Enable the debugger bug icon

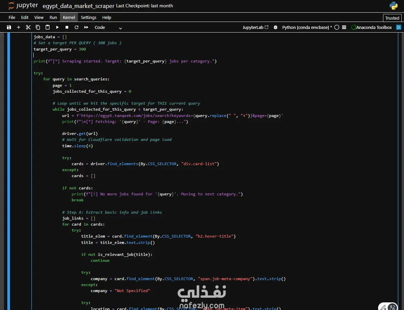pos(276,27)
